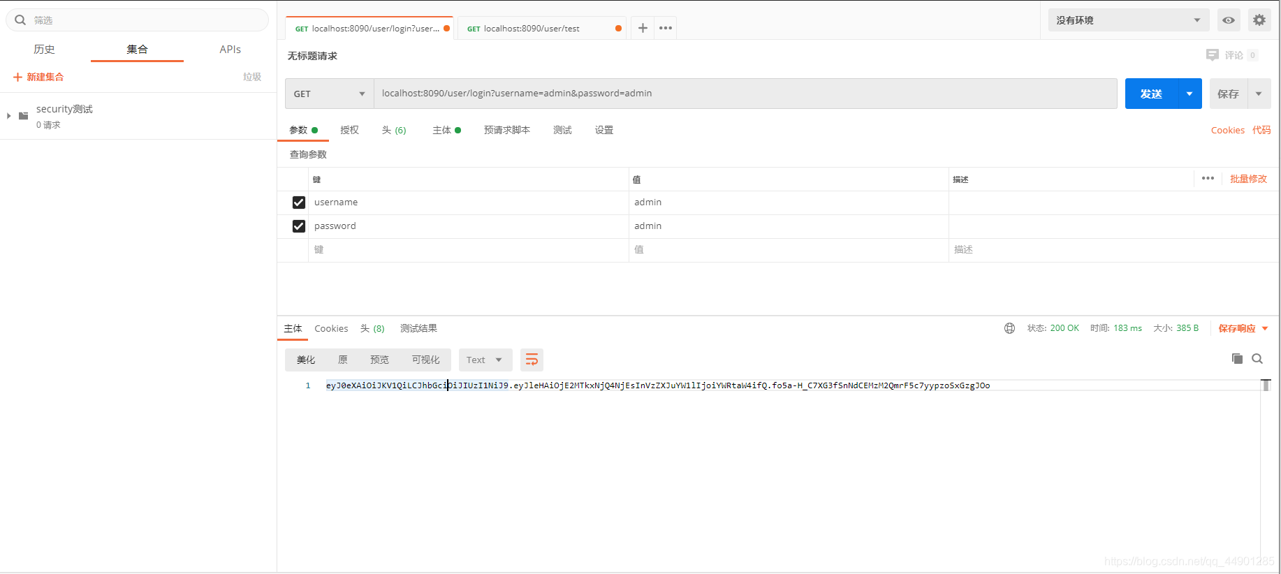
Task: Open the 测试结果 response tab
Action: point(418,328)
